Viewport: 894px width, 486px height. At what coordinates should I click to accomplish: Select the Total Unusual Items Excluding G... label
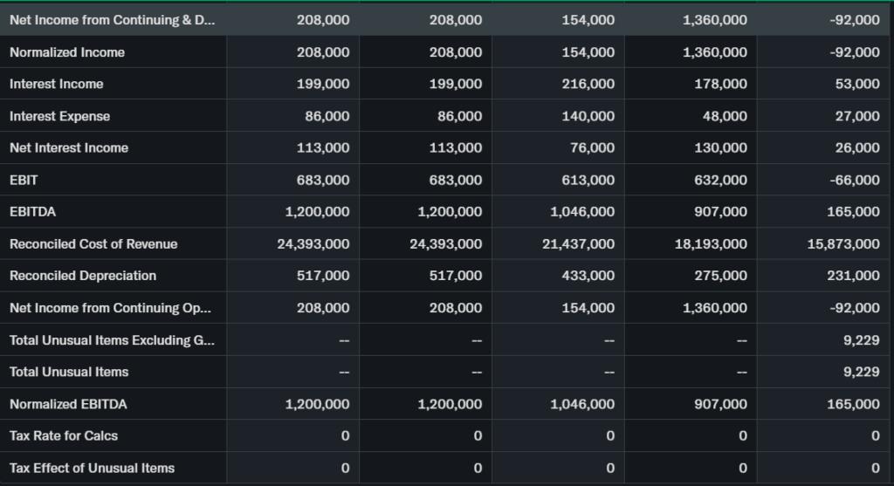tap(112, 340)
